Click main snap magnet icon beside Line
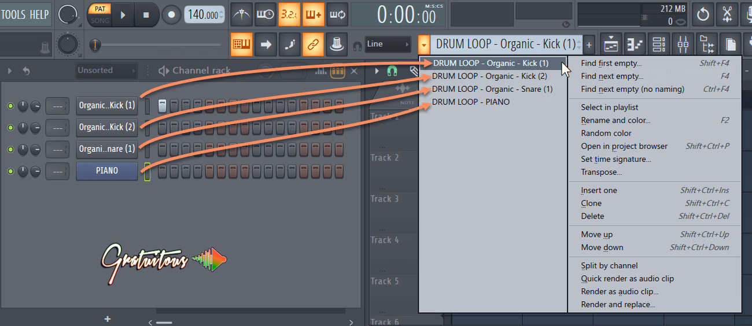752x326 pixels. click(x=357, y=45)
